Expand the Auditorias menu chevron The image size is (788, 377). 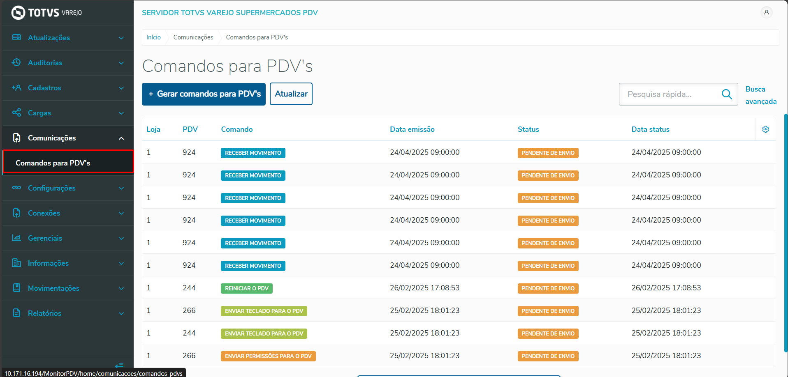[121, 63]
